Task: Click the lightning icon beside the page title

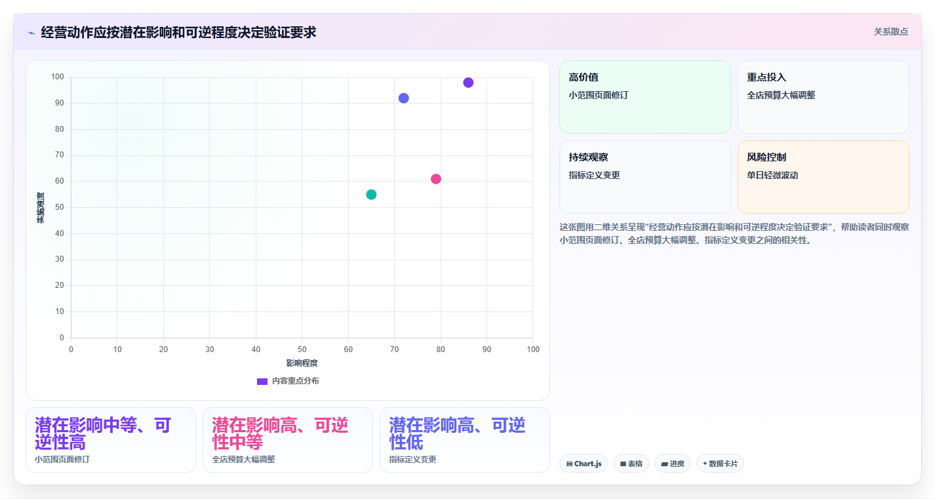Action: point(31,32)
